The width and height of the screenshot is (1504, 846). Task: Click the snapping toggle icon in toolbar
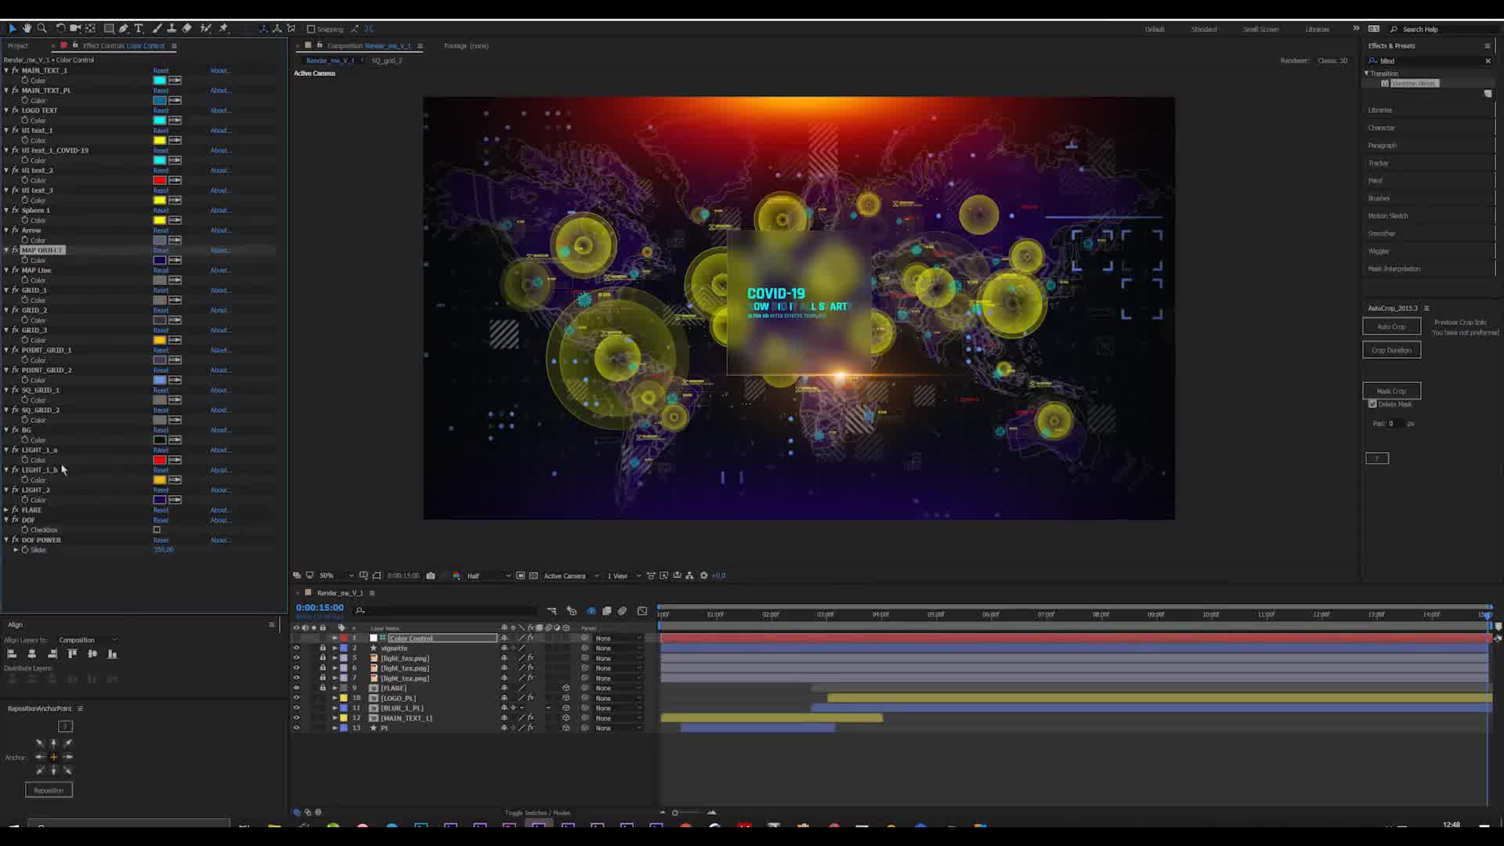pyautogui.click(x=310, y=28)
